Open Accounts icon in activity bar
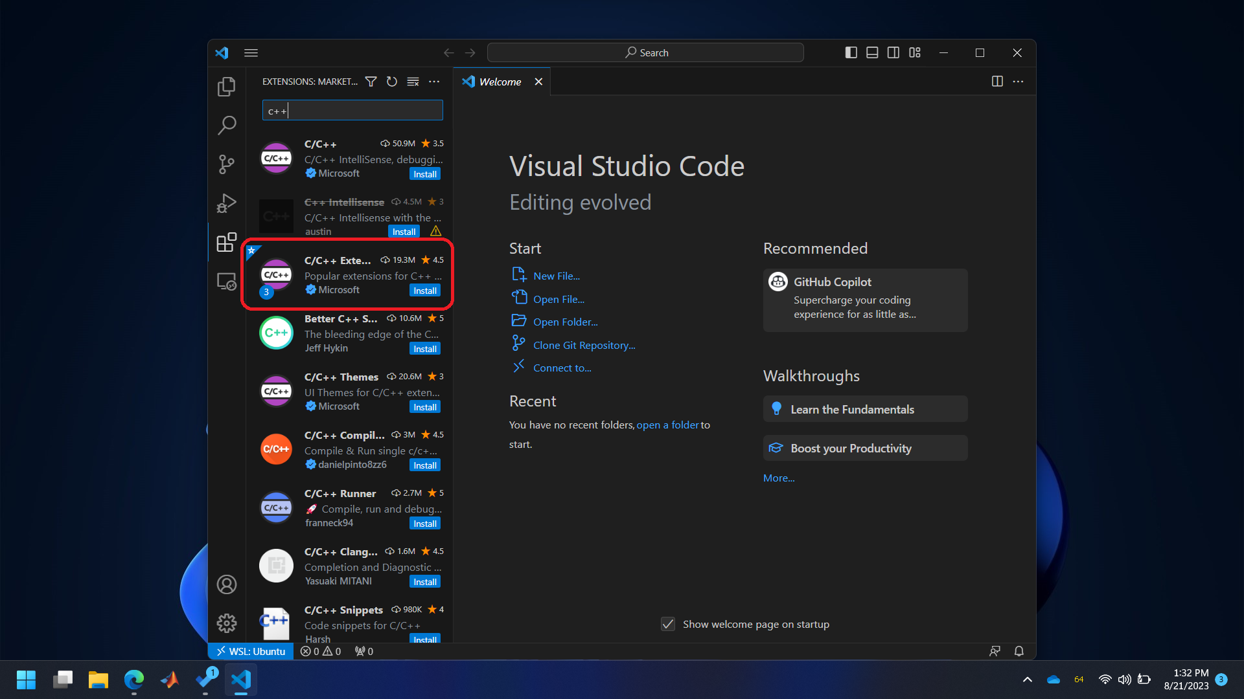 click(x=226, y=584)
